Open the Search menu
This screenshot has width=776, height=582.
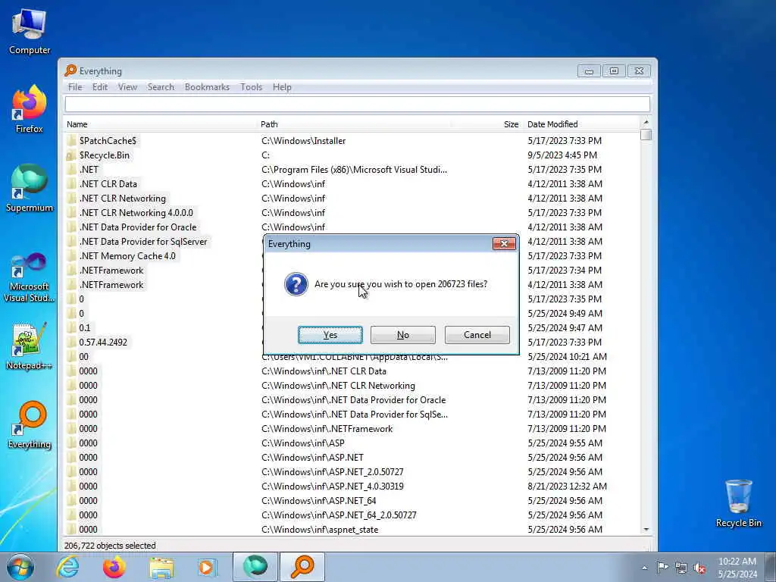[x=161, y=87]
